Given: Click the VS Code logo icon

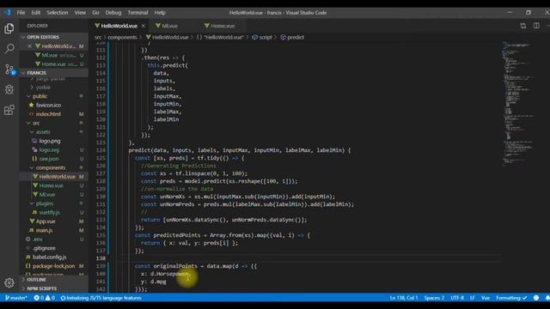Looking at the screenshot, I should point(8,12).
